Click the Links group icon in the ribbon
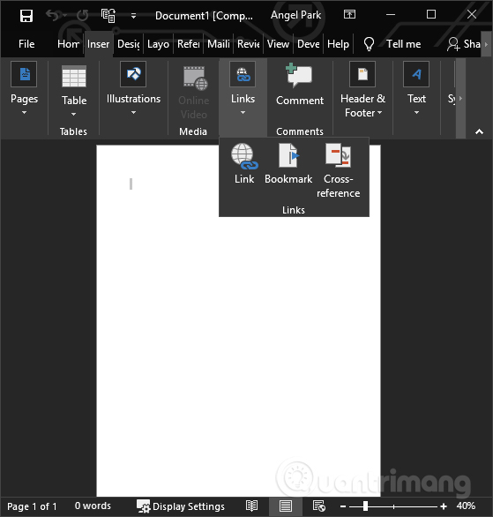 tap(243, 74)
